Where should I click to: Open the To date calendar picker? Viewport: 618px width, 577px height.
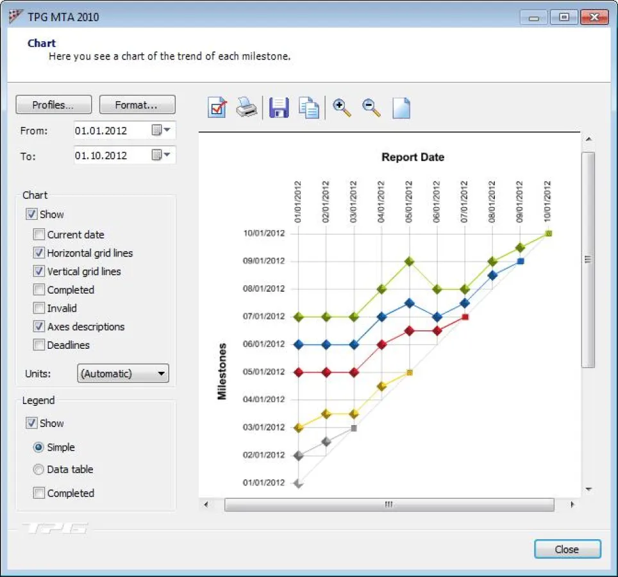(161, 155)
